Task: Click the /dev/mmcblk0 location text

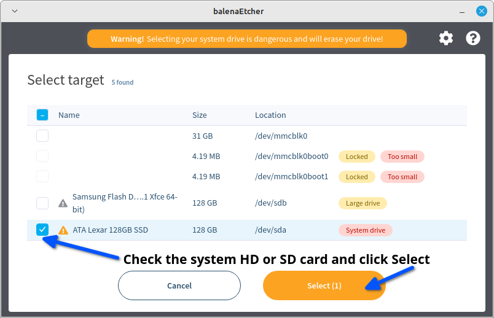Action: click(281, 136)
